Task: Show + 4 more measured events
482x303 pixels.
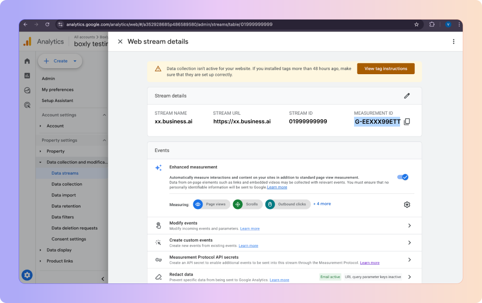Action: pos(322,204)
